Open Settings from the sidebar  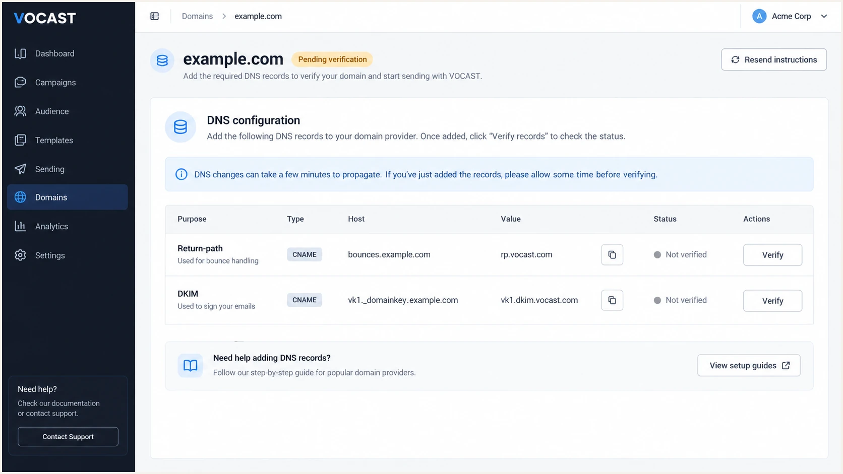tap(67, 255)
